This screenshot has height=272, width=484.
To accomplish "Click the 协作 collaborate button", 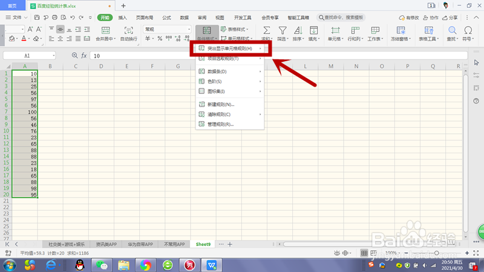I will [x=431, y=18].
